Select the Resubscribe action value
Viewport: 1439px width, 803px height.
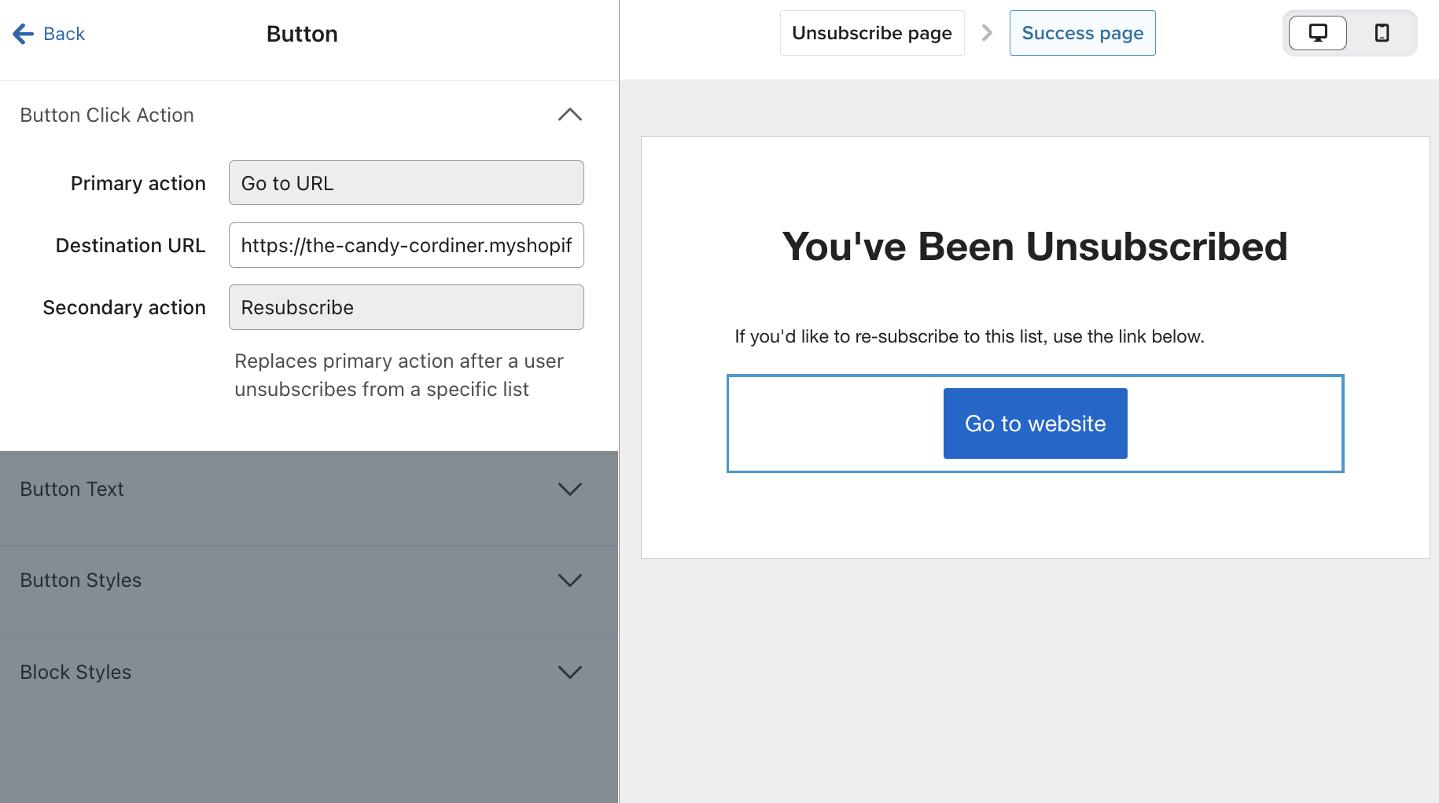click(406, 307)
